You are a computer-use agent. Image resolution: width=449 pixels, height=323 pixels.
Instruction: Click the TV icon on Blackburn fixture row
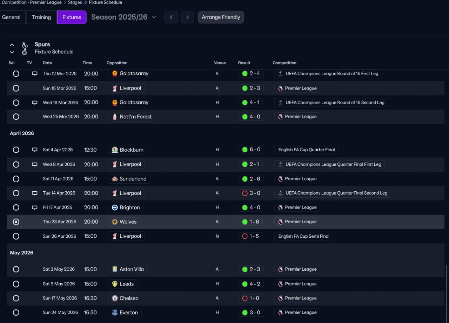pos(35,150)
